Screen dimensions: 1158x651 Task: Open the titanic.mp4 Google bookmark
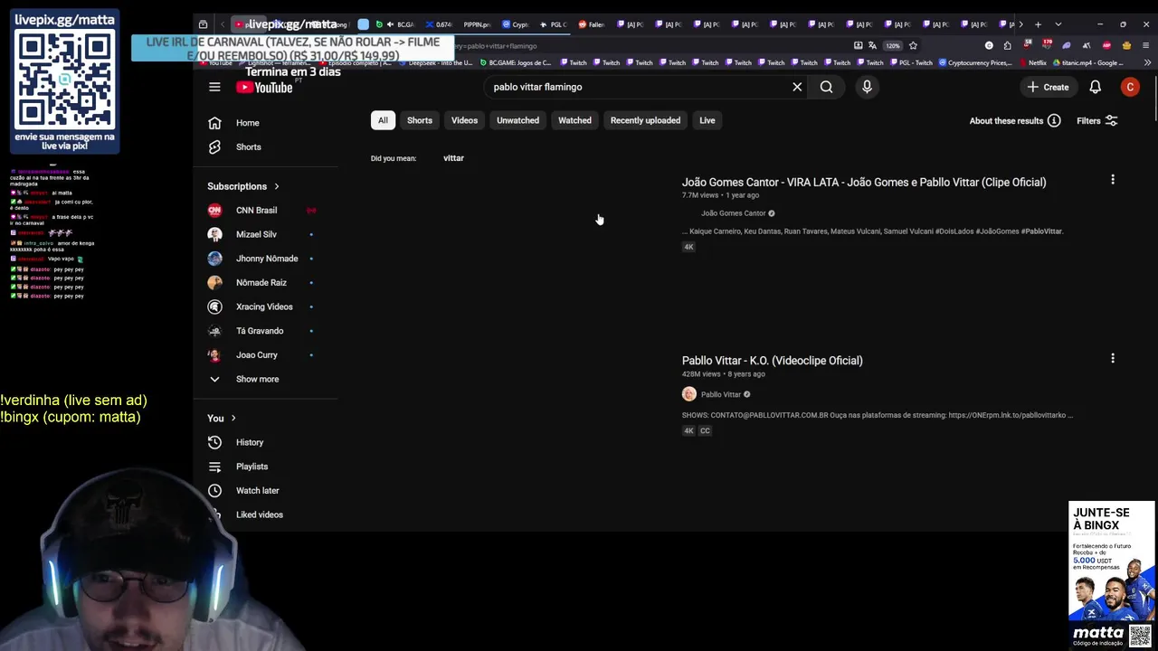coord(1088,63)
